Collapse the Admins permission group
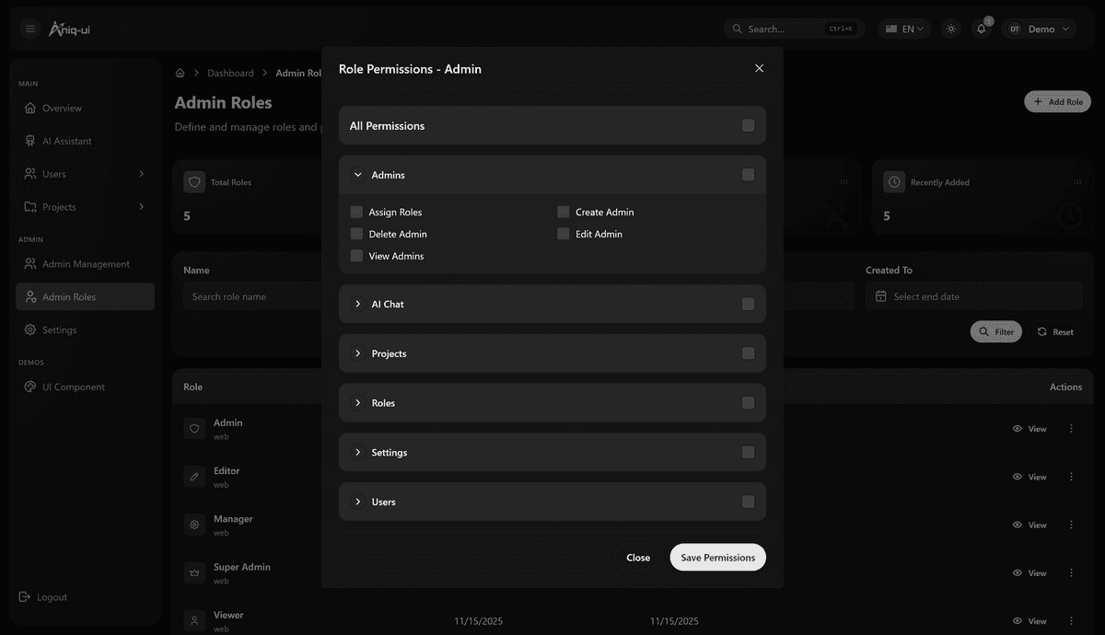Screen dimensions: 1105x635 pyautogui.click(x=358, y=175)
